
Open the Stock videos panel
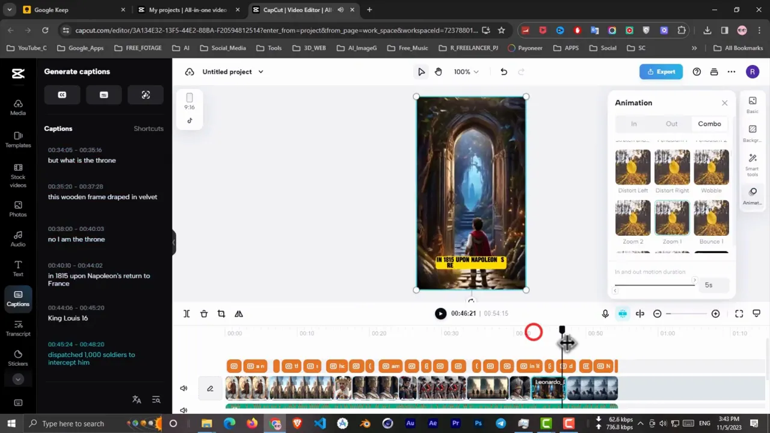tap(18, 176)
